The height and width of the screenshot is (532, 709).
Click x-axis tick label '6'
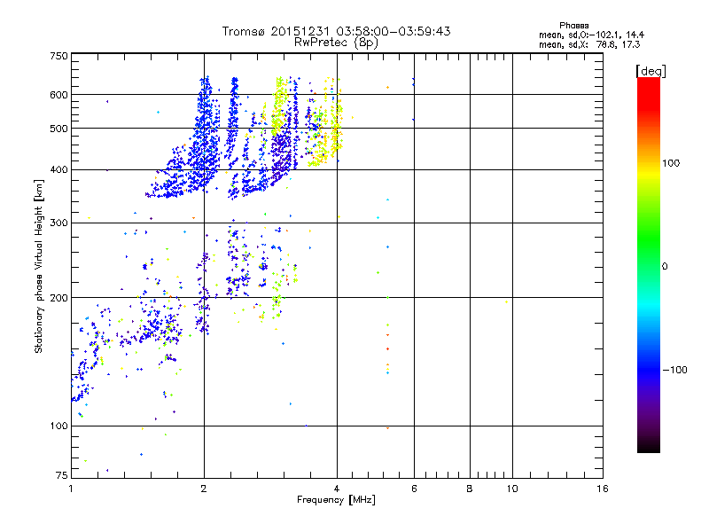tap(414, 489)
